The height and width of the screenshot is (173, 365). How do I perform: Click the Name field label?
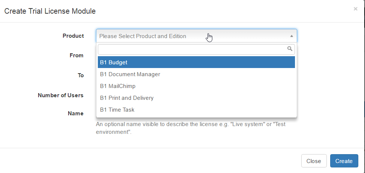click(x=76, y=113)
